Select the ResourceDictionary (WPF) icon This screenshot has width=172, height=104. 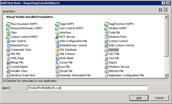coord(8,28)
